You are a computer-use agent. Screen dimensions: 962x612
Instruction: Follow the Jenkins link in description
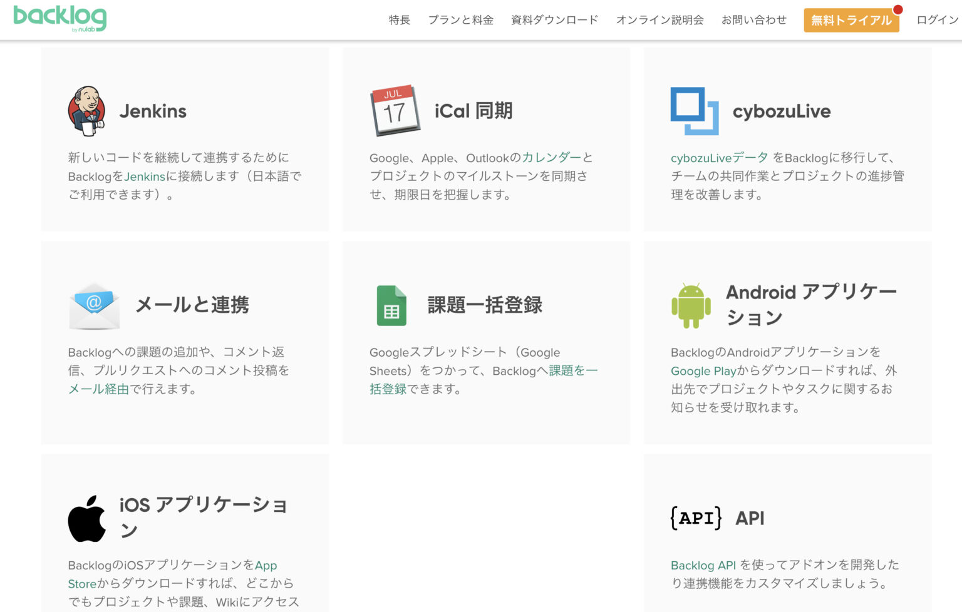145,176
